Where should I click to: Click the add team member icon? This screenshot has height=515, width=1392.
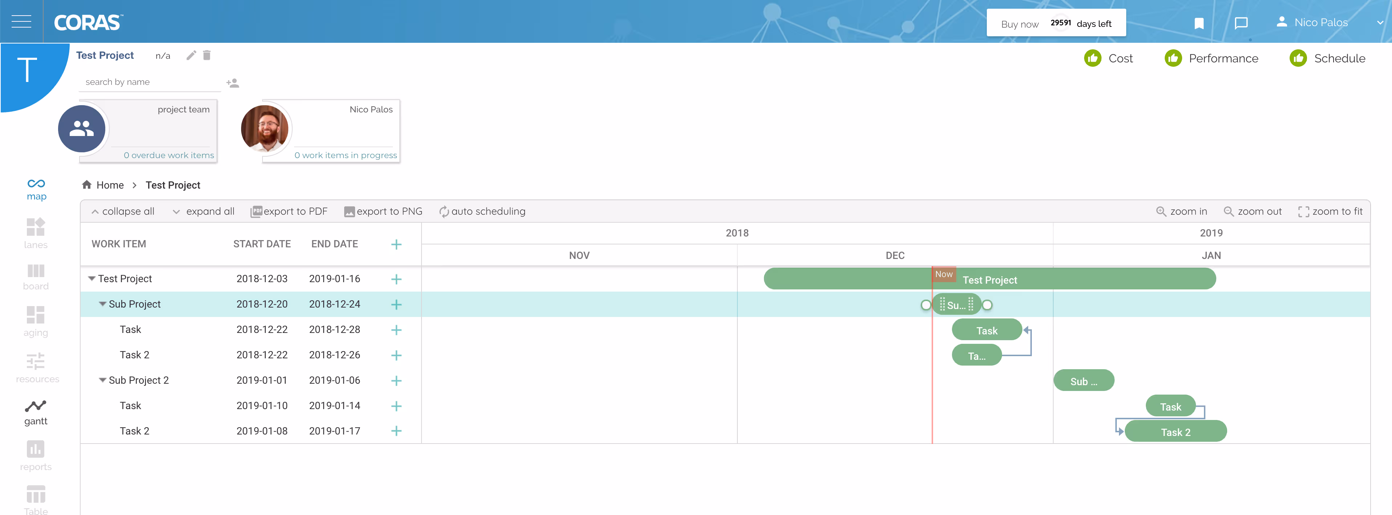click(x=232, y=83)
